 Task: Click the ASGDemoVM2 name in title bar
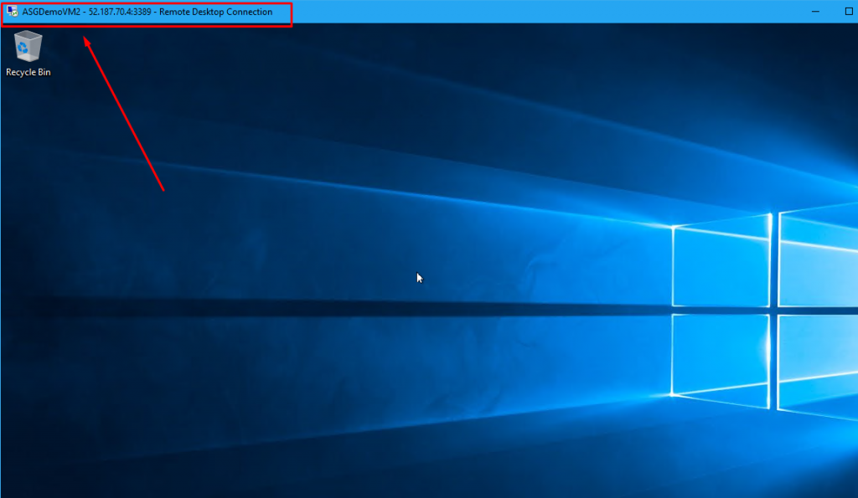tap(51, 12)
